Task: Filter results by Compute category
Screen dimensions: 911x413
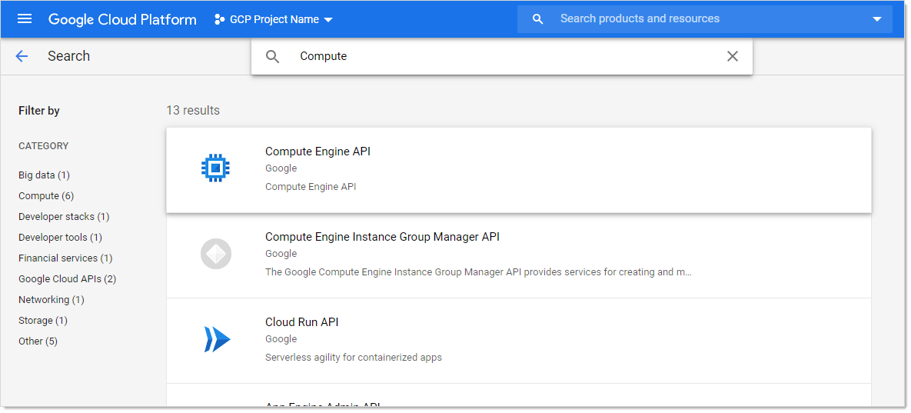Action: tap(46, 196)
